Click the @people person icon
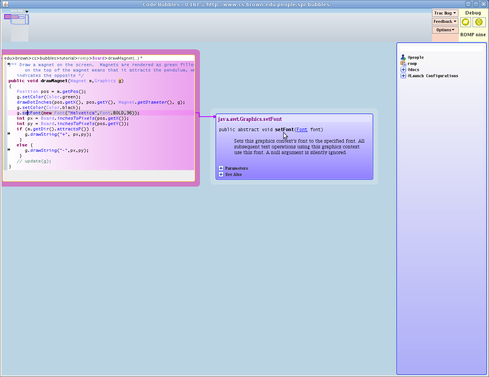This screenshot has height=377, width=489. click(403, 57)
